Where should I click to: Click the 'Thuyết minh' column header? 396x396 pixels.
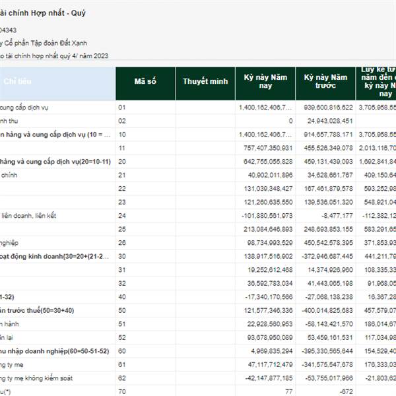pyautogui.click(x=205, y=84)
